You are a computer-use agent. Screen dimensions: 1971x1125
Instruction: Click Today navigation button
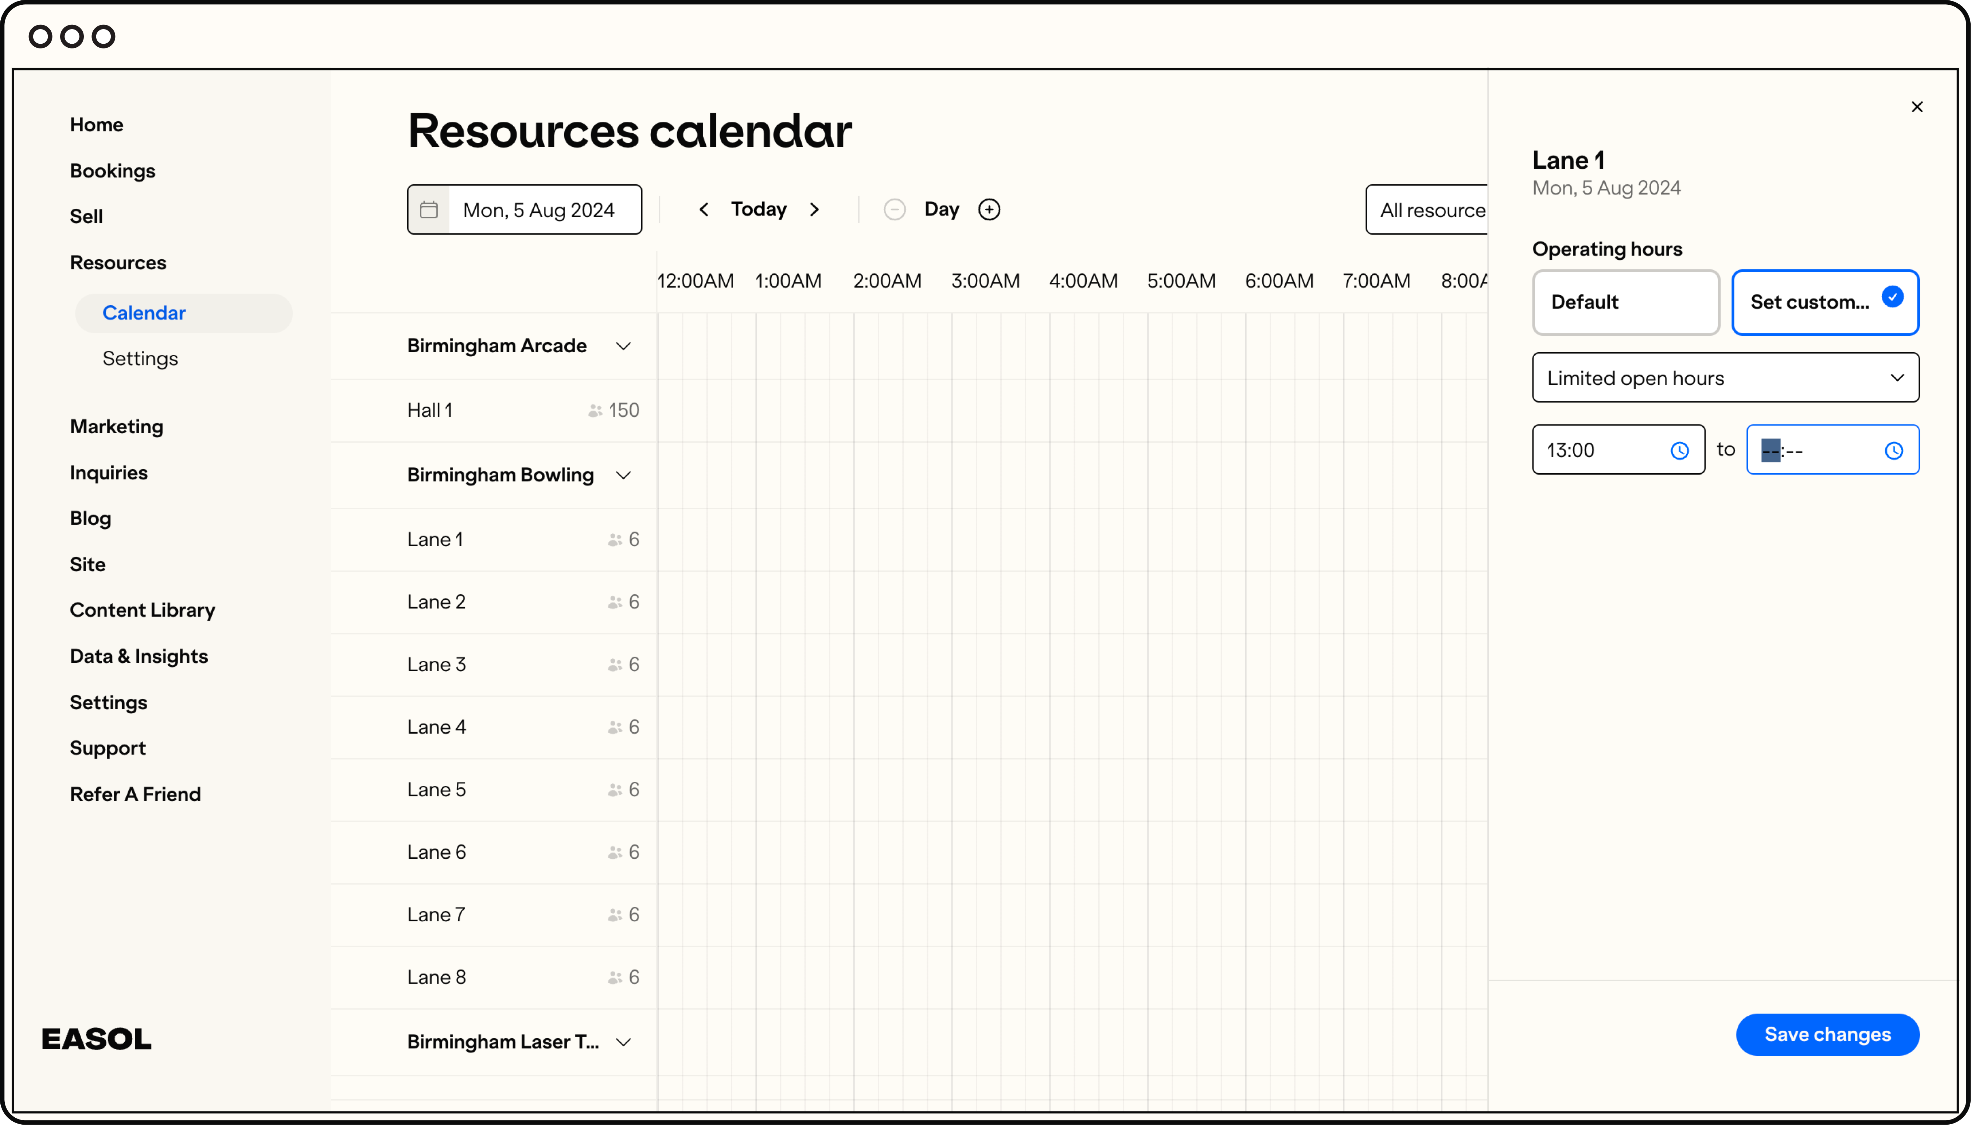(x=758, y=209)
